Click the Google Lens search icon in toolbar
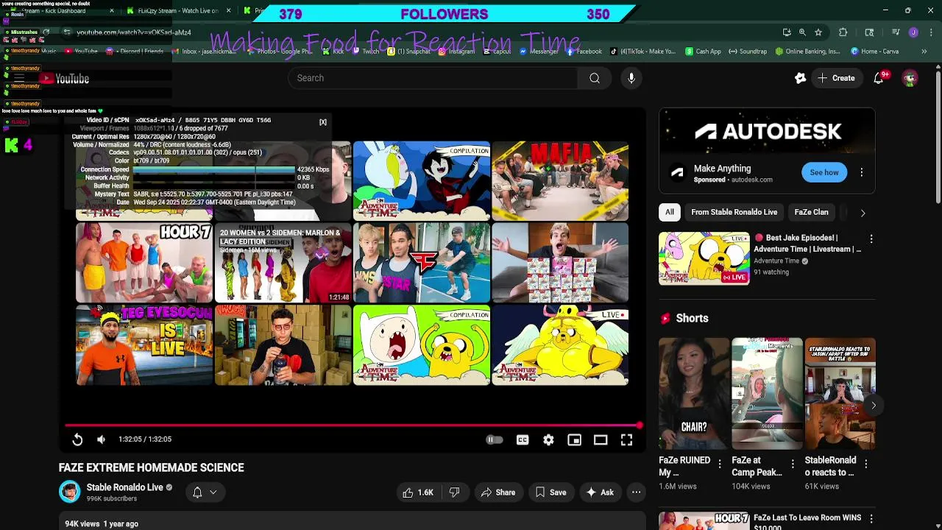Image resolution: width=942 pixels, height=530 pixels. click(869, 32)
